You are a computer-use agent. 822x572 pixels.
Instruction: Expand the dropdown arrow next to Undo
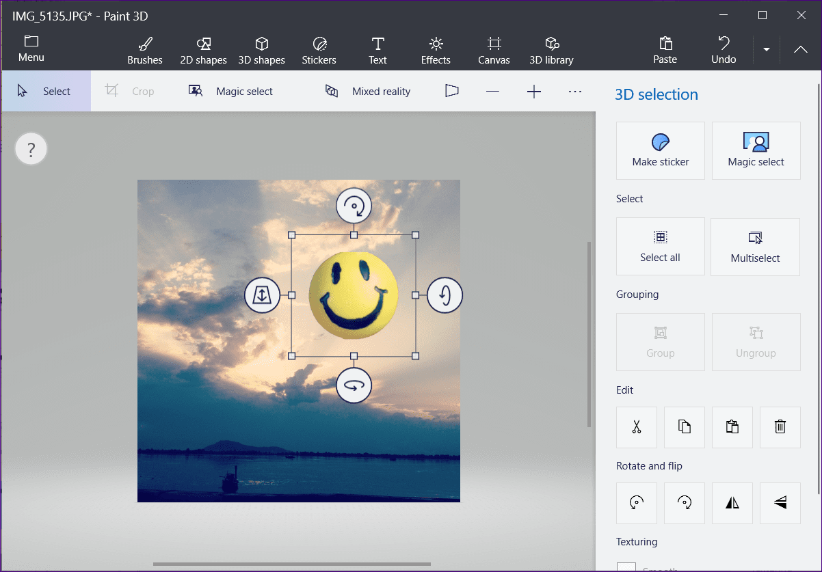(767, 50)
